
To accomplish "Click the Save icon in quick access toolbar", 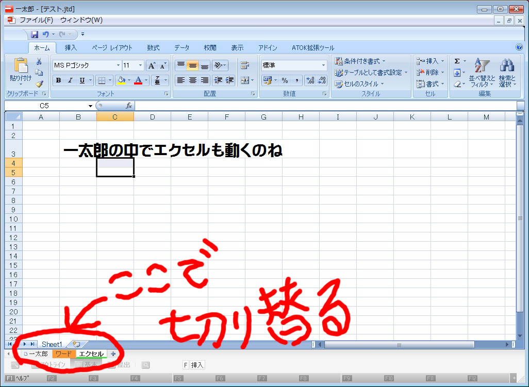I will (x=35, y=34).
